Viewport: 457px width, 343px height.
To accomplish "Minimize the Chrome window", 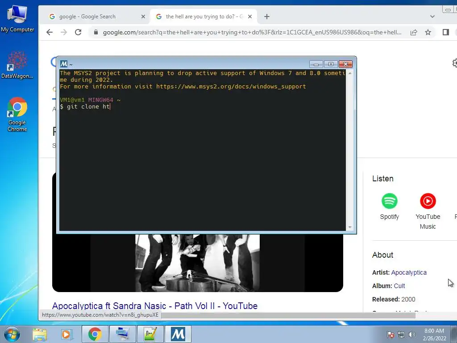I will 448,10.
